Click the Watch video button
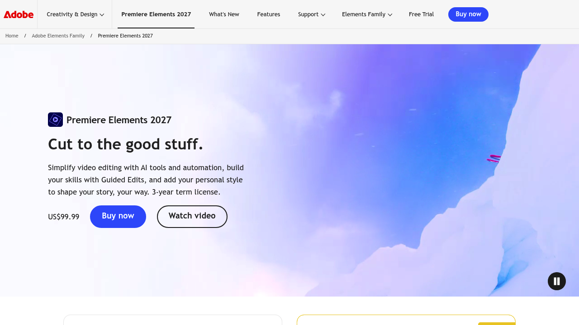 point(192,217)
